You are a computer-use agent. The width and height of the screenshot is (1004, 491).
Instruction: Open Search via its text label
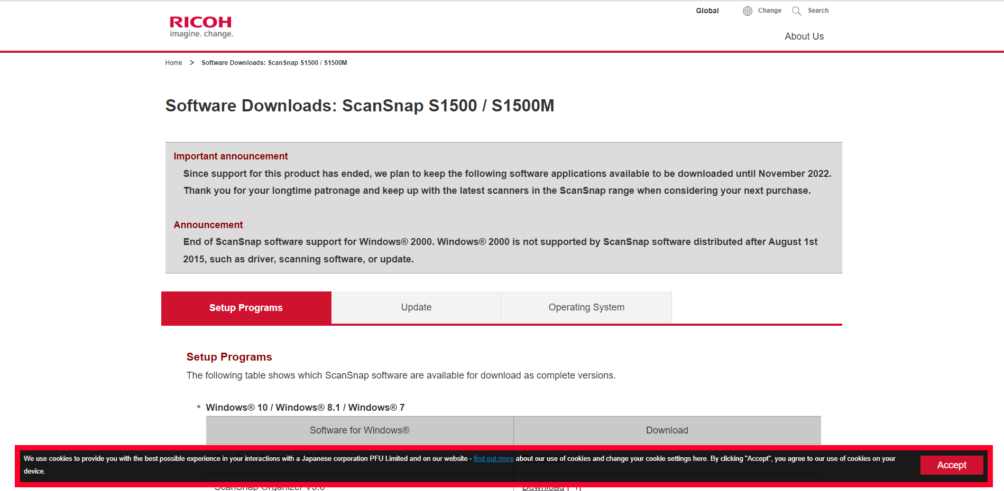pyautogui.click(x=818, y=11)
